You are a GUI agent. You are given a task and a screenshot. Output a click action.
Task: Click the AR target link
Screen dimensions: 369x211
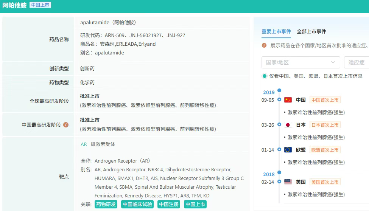coord(84,144)
